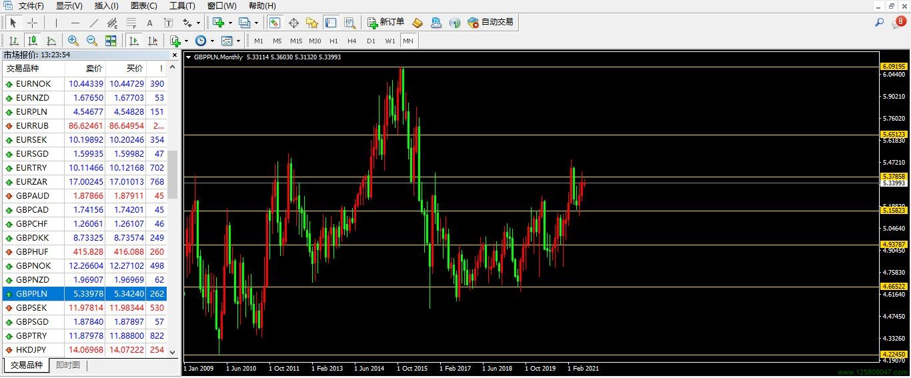Screen dimensions: 911x378
Task: Open the 插入(I) menu
Action: [107, 6]
